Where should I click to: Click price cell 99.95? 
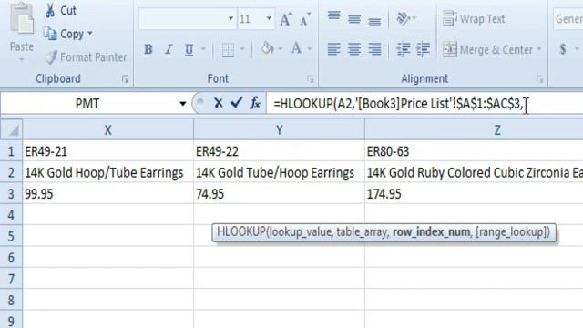pos(107,194)
